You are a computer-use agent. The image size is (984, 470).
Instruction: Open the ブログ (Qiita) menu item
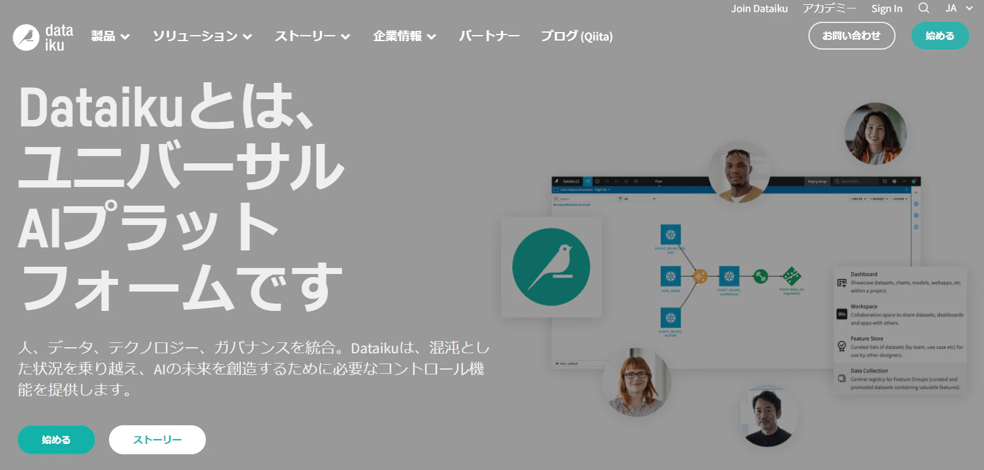tap(576, 36)
